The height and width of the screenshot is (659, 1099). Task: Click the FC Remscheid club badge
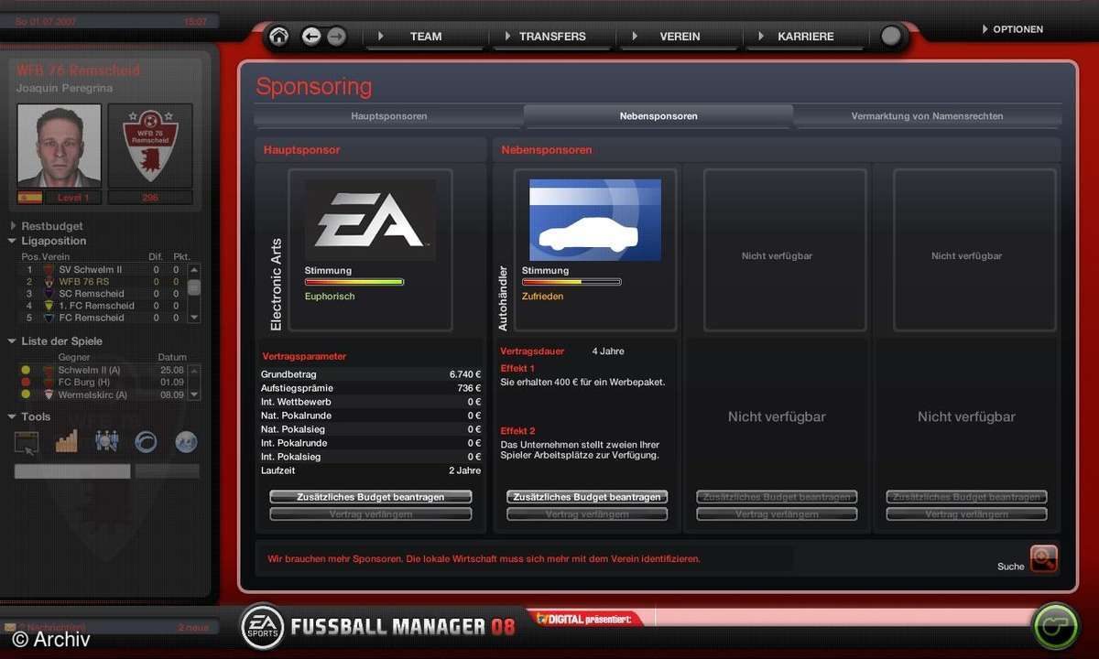49,318
